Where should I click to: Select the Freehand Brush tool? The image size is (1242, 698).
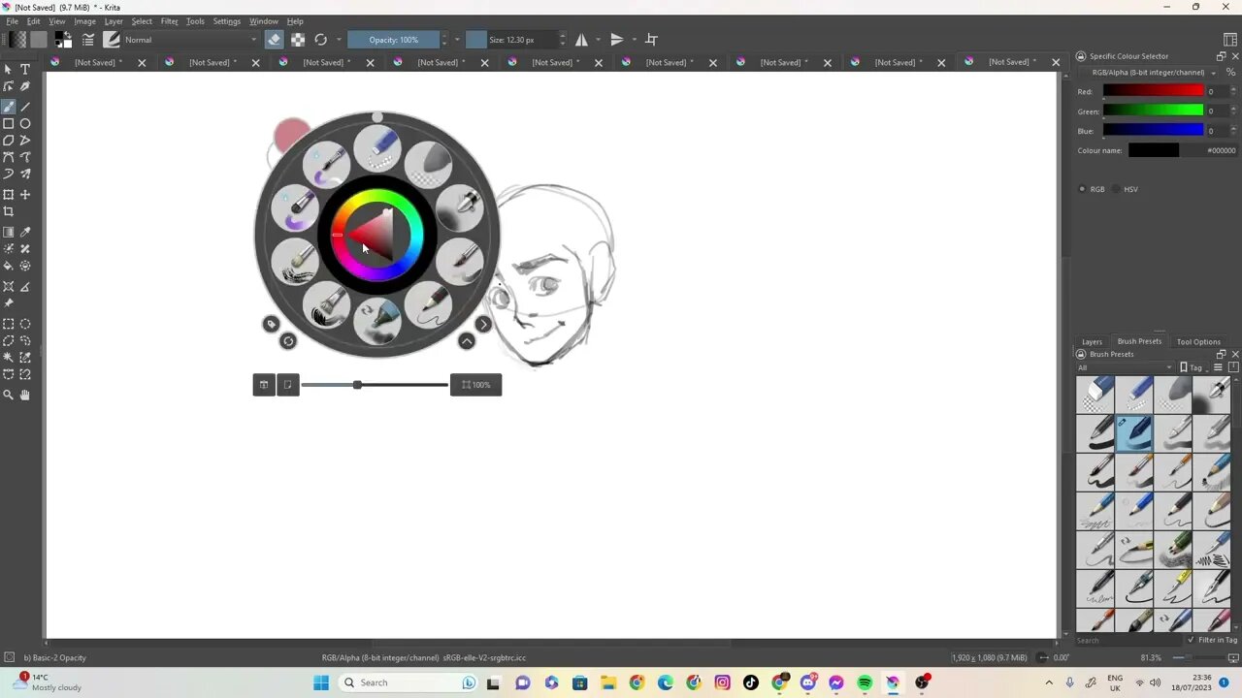9,107
